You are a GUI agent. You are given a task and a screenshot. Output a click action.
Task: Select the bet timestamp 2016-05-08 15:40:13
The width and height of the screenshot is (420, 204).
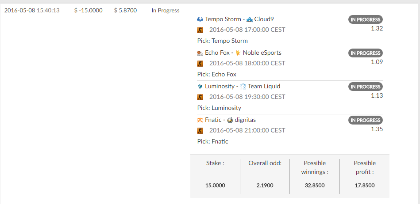pos(32,11)
